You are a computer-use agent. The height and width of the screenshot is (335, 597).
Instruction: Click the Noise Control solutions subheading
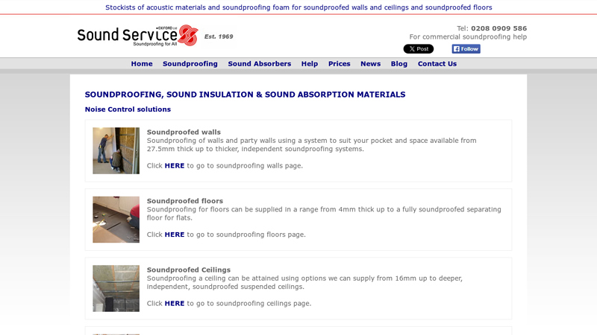[128, 109]
